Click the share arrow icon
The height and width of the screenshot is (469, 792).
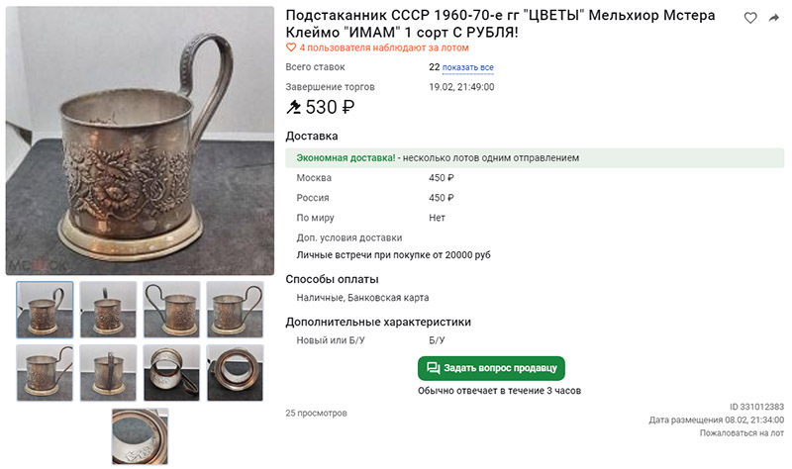tap(774, 18)
